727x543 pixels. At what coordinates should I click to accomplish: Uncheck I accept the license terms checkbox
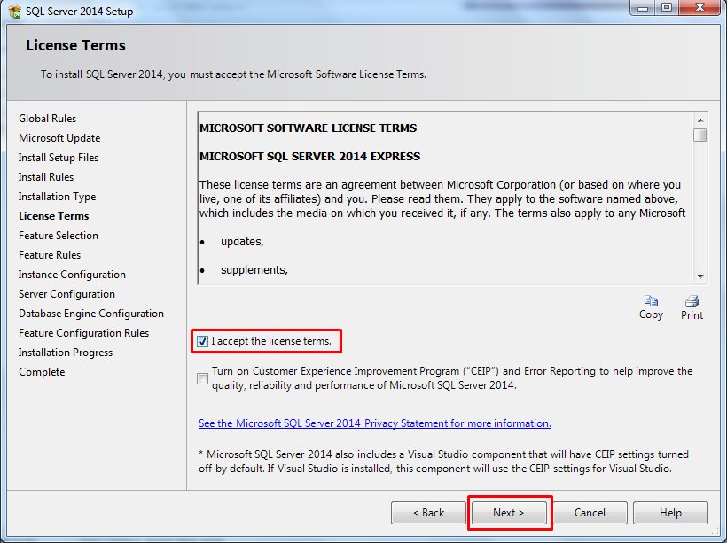pos(203,341)
